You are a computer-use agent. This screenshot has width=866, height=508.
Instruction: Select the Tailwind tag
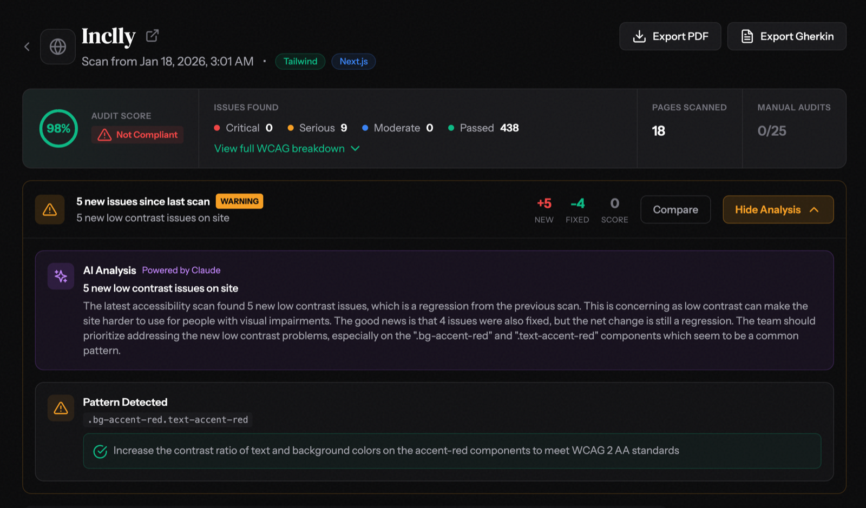tap(300, 61)
